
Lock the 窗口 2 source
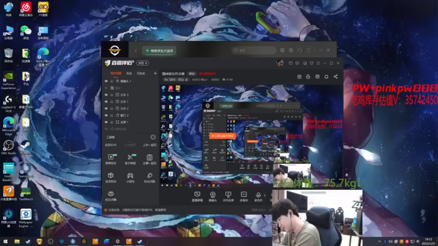112,115
